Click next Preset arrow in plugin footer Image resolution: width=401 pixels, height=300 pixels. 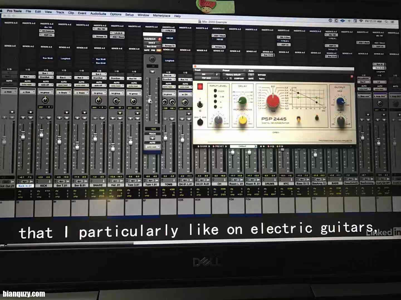[x=226, y=146]
